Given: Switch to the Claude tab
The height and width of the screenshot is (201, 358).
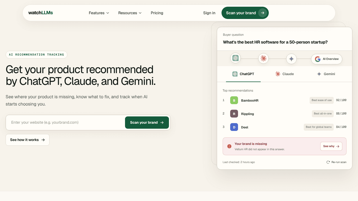Looking at the screenshot, I should tap(284, 74).
